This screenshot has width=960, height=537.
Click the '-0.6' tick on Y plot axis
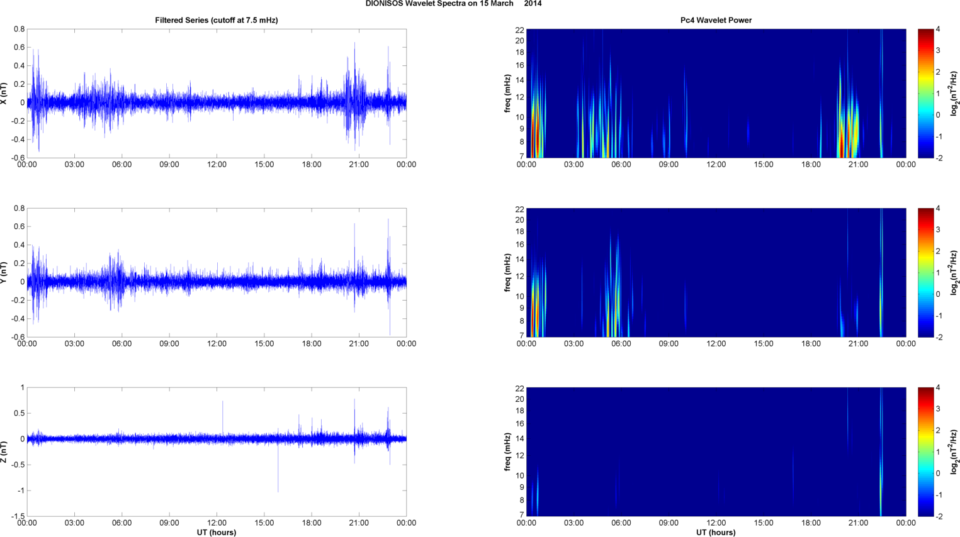click(18, 337)
